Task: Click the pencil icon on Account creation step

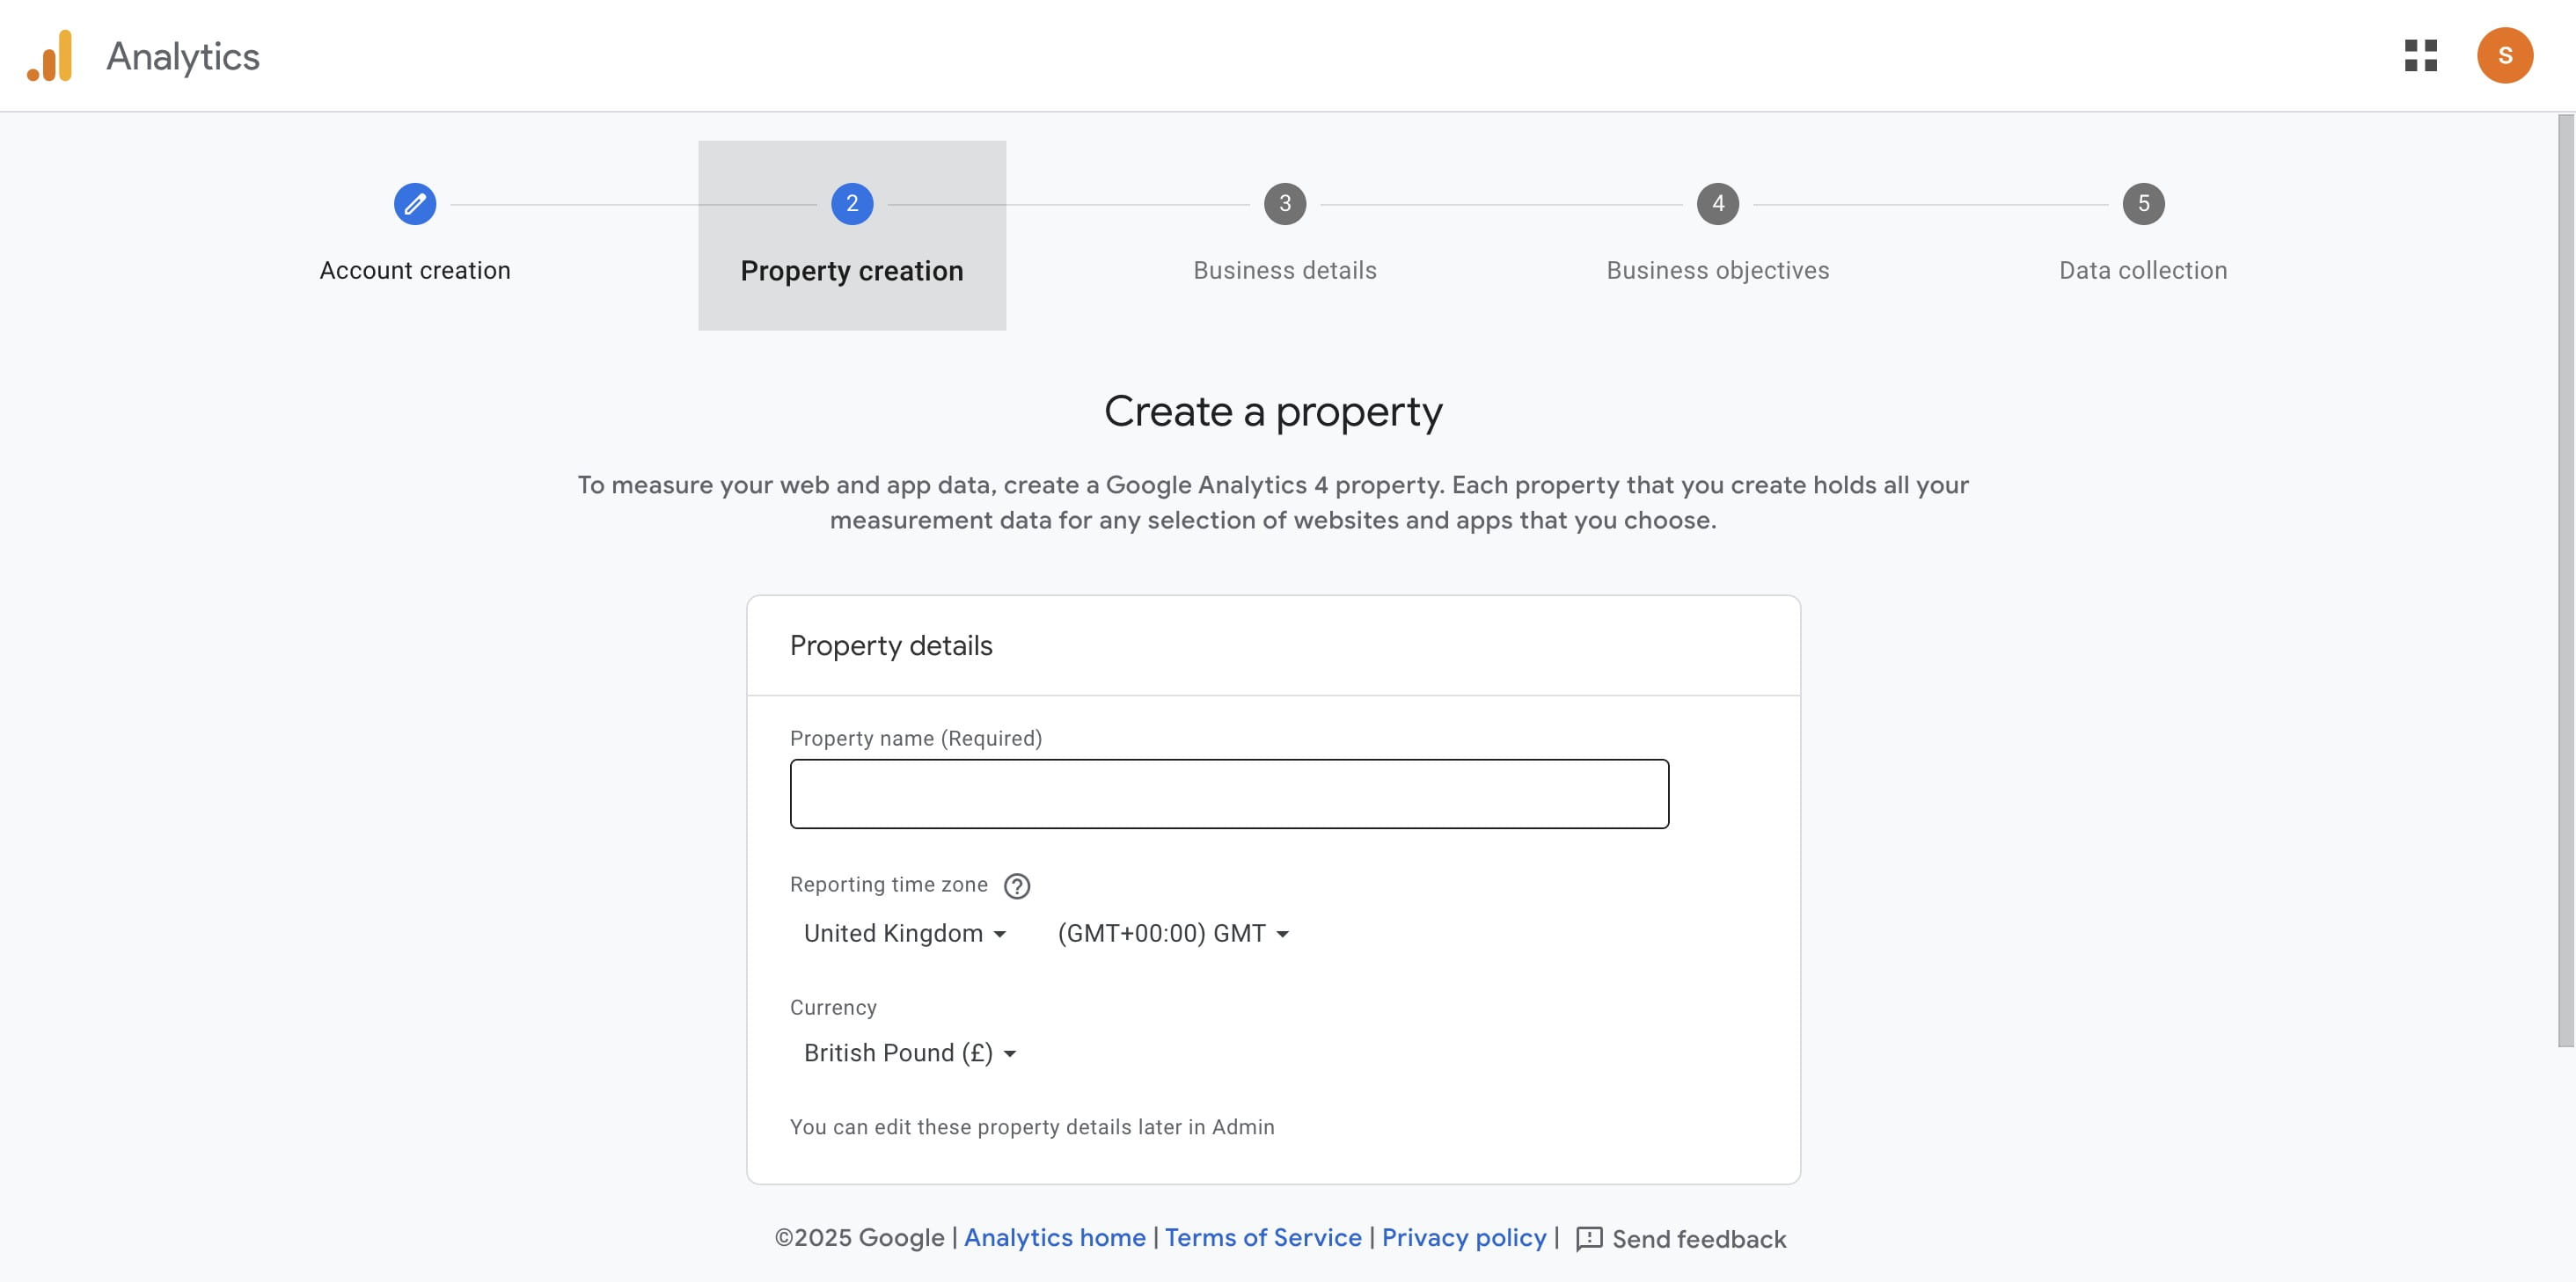Action: [415, 204]
